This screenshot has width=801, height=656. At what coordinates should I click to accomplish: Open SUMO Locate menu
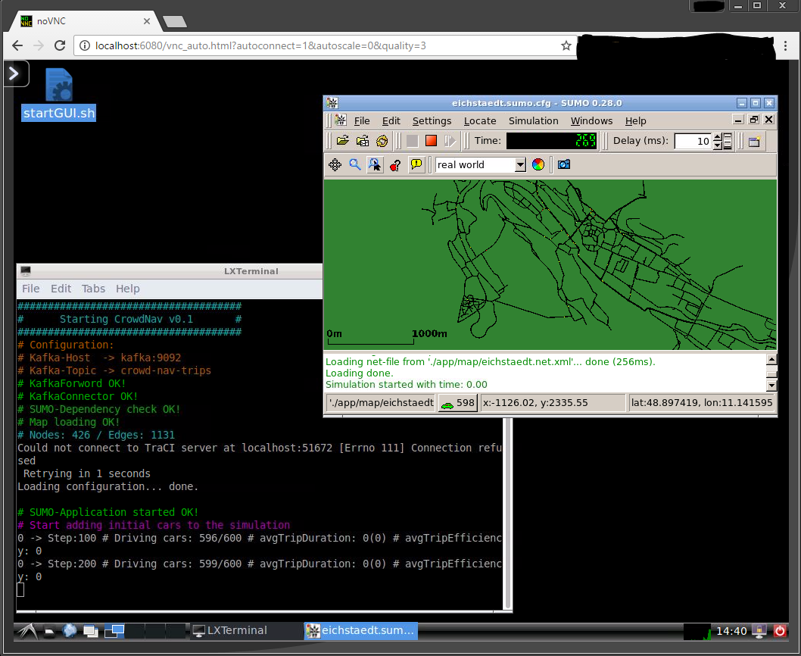point(480,120)
